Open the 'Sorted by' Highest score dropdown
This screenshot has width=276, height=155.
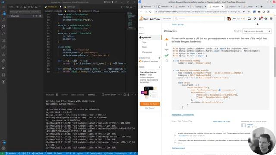point(257,31)
